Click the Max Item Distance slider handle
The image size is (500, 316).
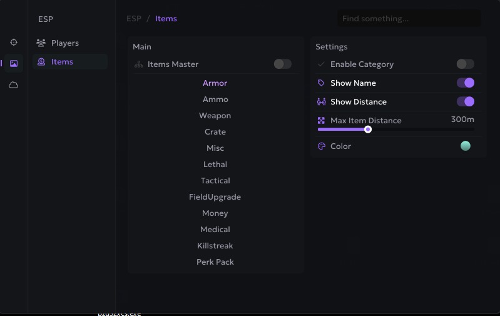click(x=368, y=130)
